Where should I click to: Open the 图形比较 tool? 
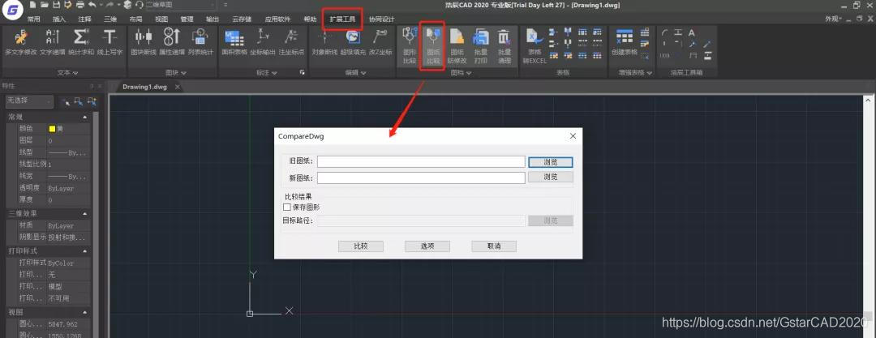pos(410,46)
